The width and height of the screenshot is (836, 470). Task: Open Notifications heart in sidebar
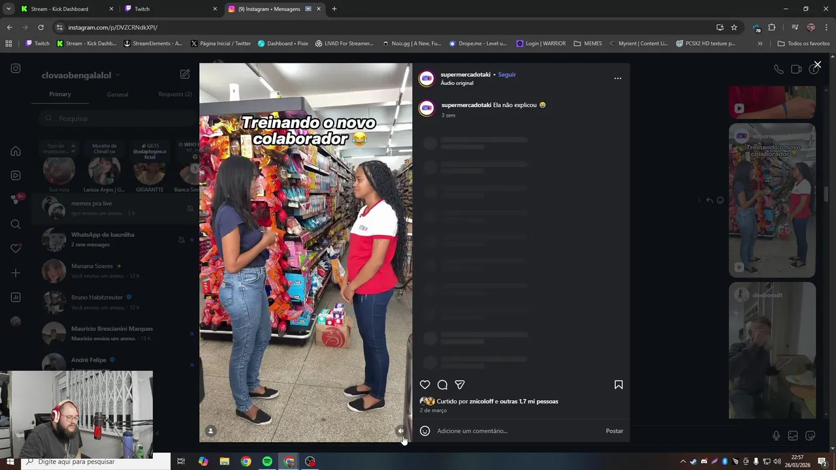(x=16, y=249)
